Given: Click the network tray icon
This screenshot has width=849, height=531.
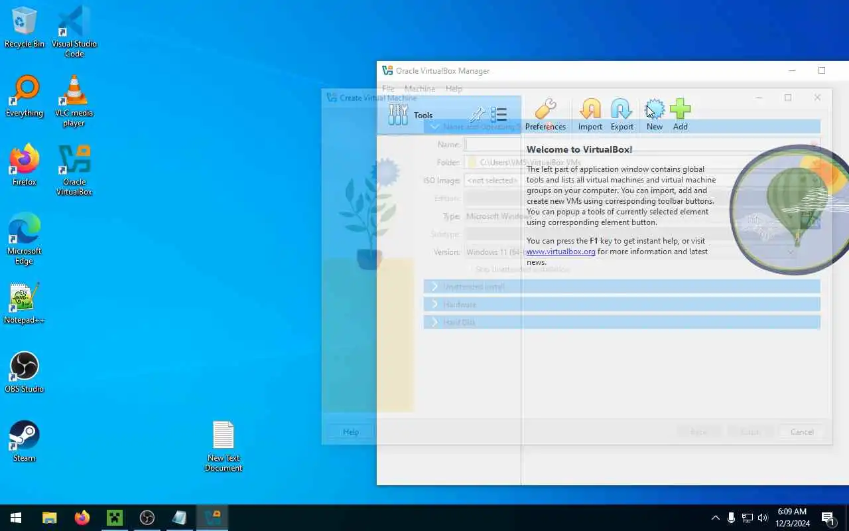Looking at the screenshot, I should point(747,518).
